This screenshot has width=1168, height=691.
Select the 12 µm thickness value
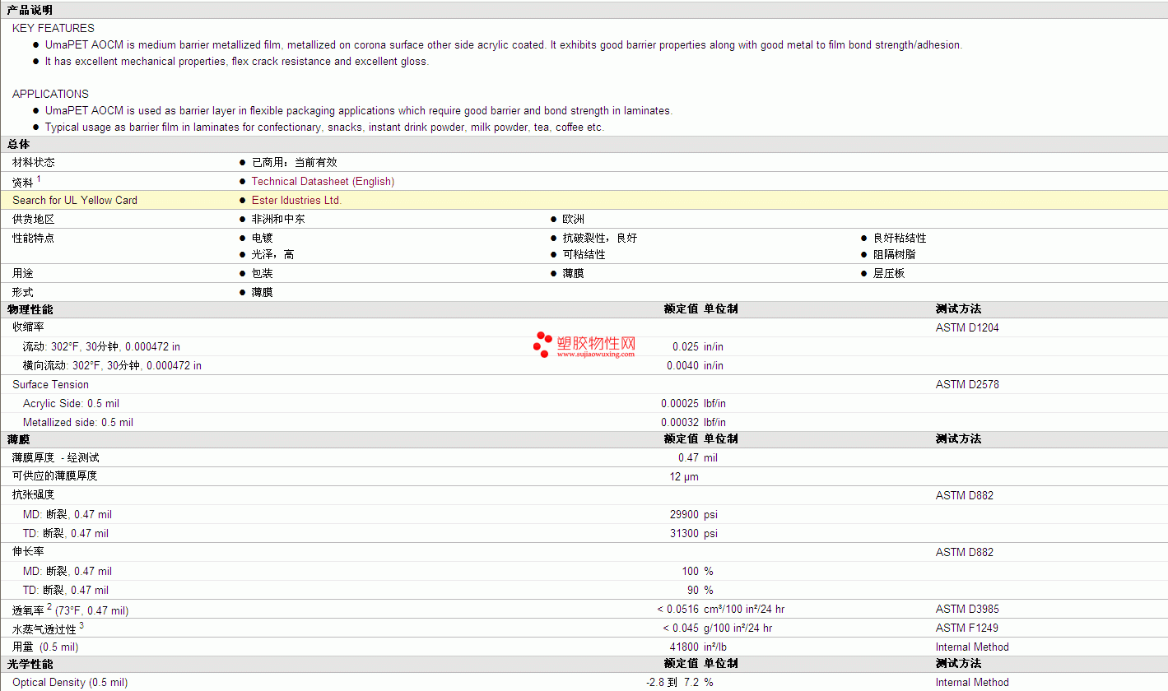pyautogui.click(x=684, y=476)
